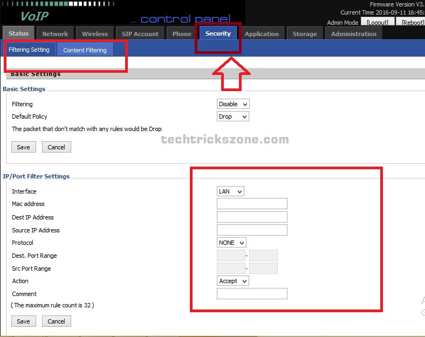Click the Reboot button
This screenshot has height=337, width=425.
click(410, 23)
